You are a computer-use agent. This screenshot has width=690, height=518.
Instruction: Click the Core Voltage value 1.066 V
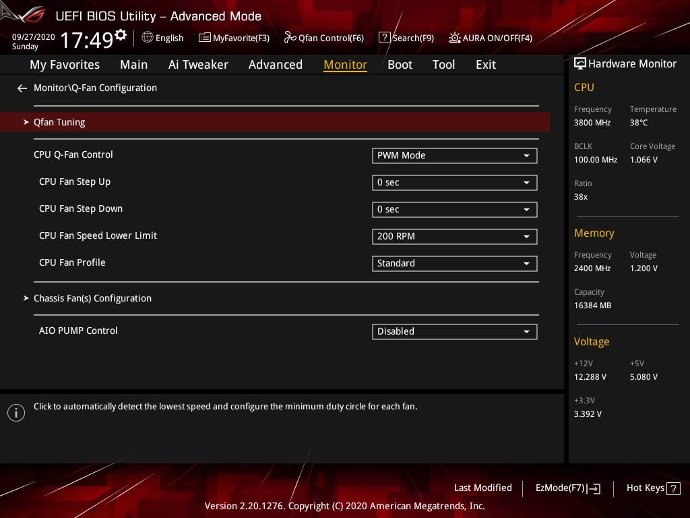[x=644, y=160]
